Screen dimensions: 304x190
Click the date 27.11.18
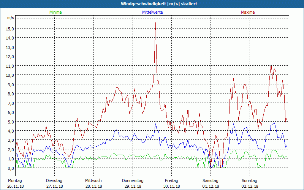coord(55,186)
